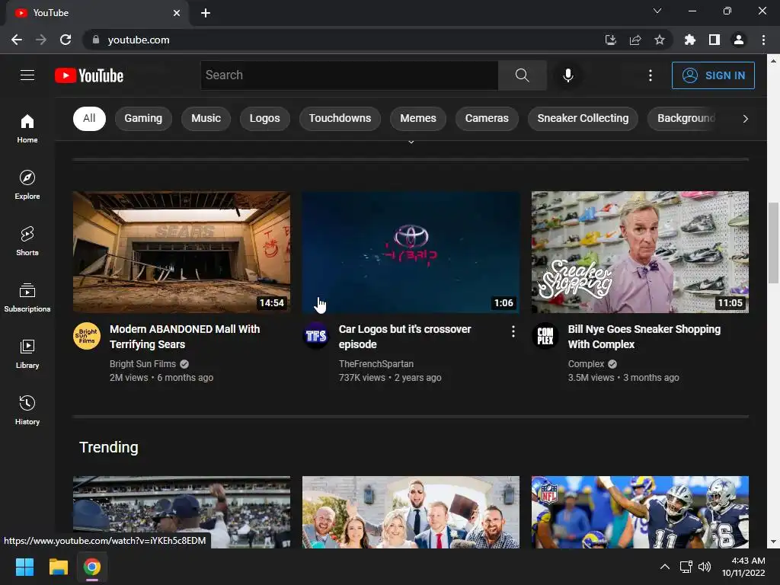The height and width of the screenshot is (585, 780).
Task: Go to Home in sidebar
Action: point(27,128)
